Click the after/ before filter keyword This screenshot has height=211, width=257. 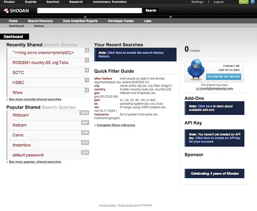point(103,79)
